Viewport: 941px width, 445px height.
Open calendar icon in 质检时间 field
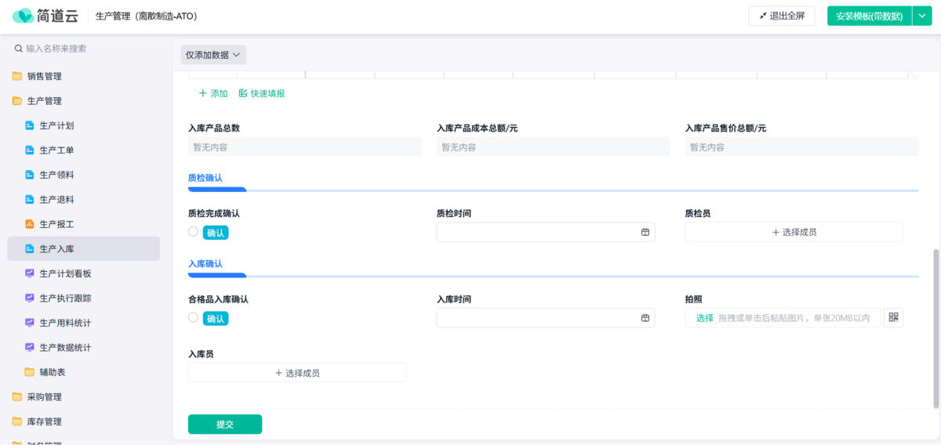coord(645,232)
